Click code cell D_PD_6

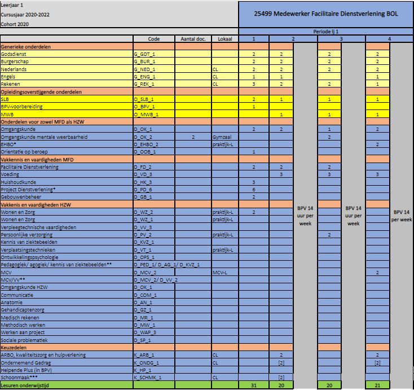pyautogui.click(x=154, y=190)
